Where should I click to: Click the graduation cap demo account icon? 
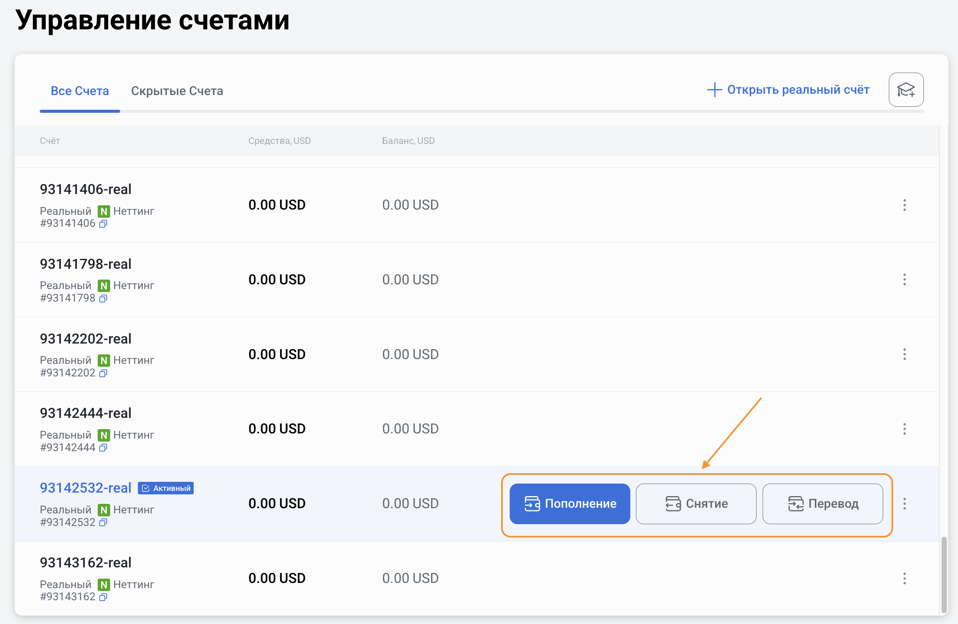(906, 89)
